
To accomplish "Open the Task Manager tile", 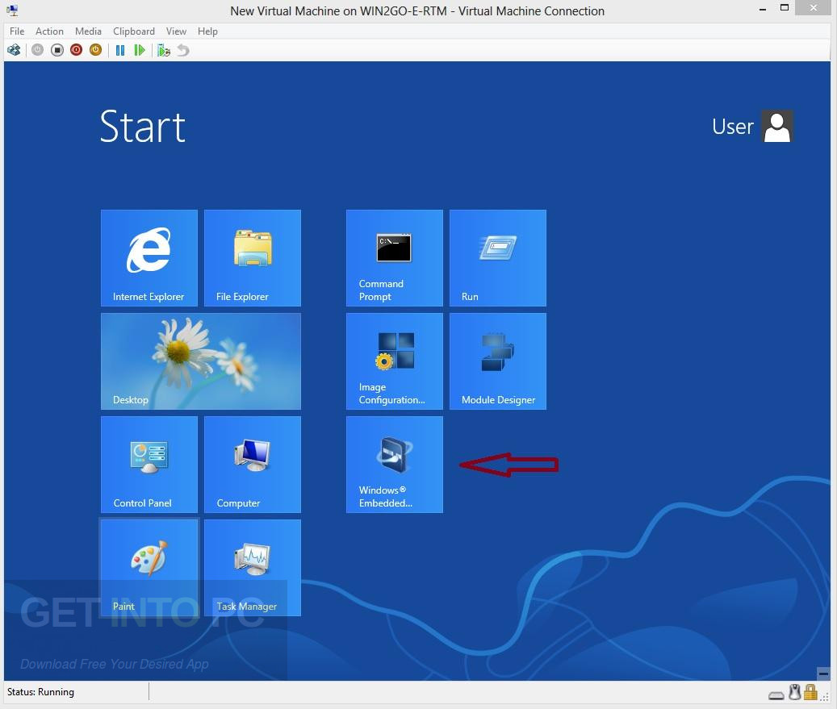I will click(253, 568).
